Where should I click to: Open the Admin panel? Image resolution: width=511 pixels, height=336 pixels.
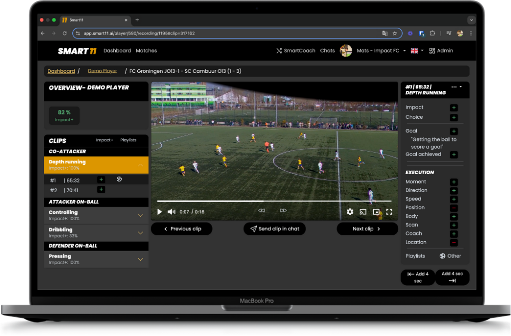pos(441,51)
